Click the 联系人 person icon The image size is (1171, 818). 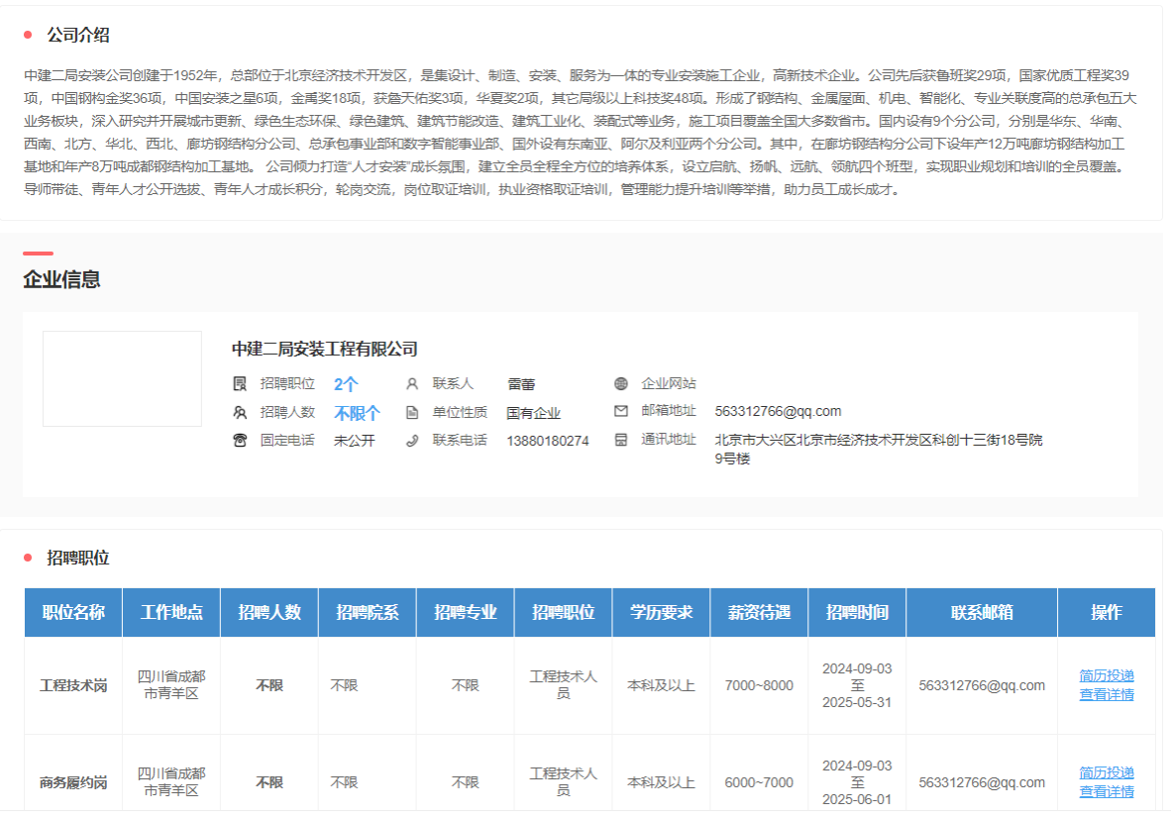412,383
